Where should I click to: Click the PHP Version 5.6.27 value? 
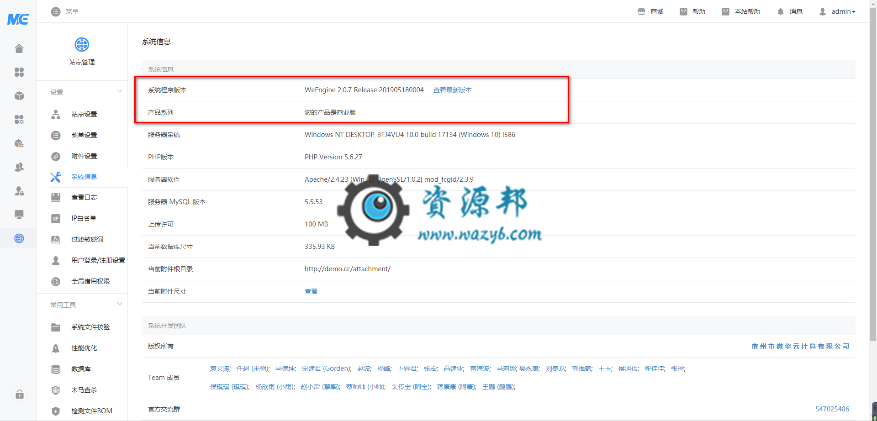[333, 157]
